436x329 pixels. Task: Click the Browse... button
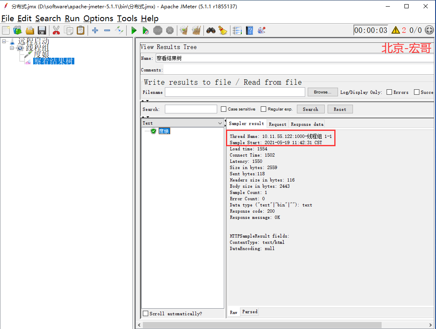click(323, 92)
